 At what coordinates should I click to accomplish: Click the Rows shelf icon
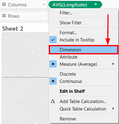coord(4,16)
